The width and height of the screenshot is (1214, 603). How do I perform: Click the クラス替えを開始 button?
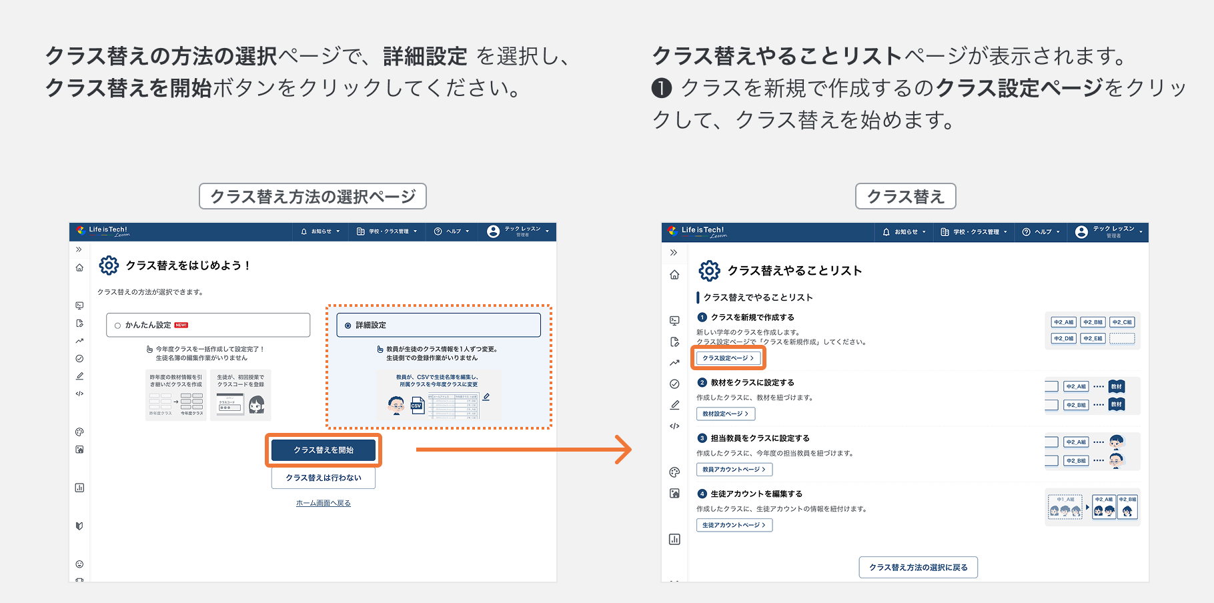(x=324, y=450)
